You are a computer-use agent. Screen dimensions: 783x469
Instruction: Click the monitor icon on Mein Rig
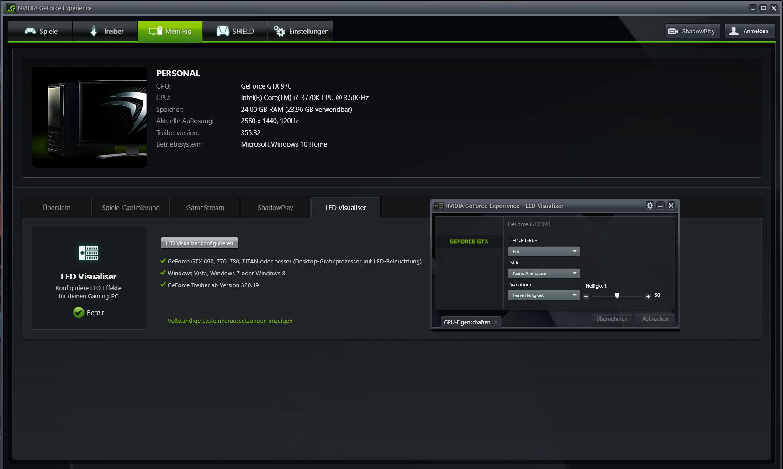point(155,31)
